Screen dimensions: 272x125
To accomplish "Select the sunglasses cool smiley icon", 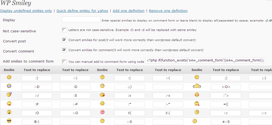I will (x=9, y=121).
